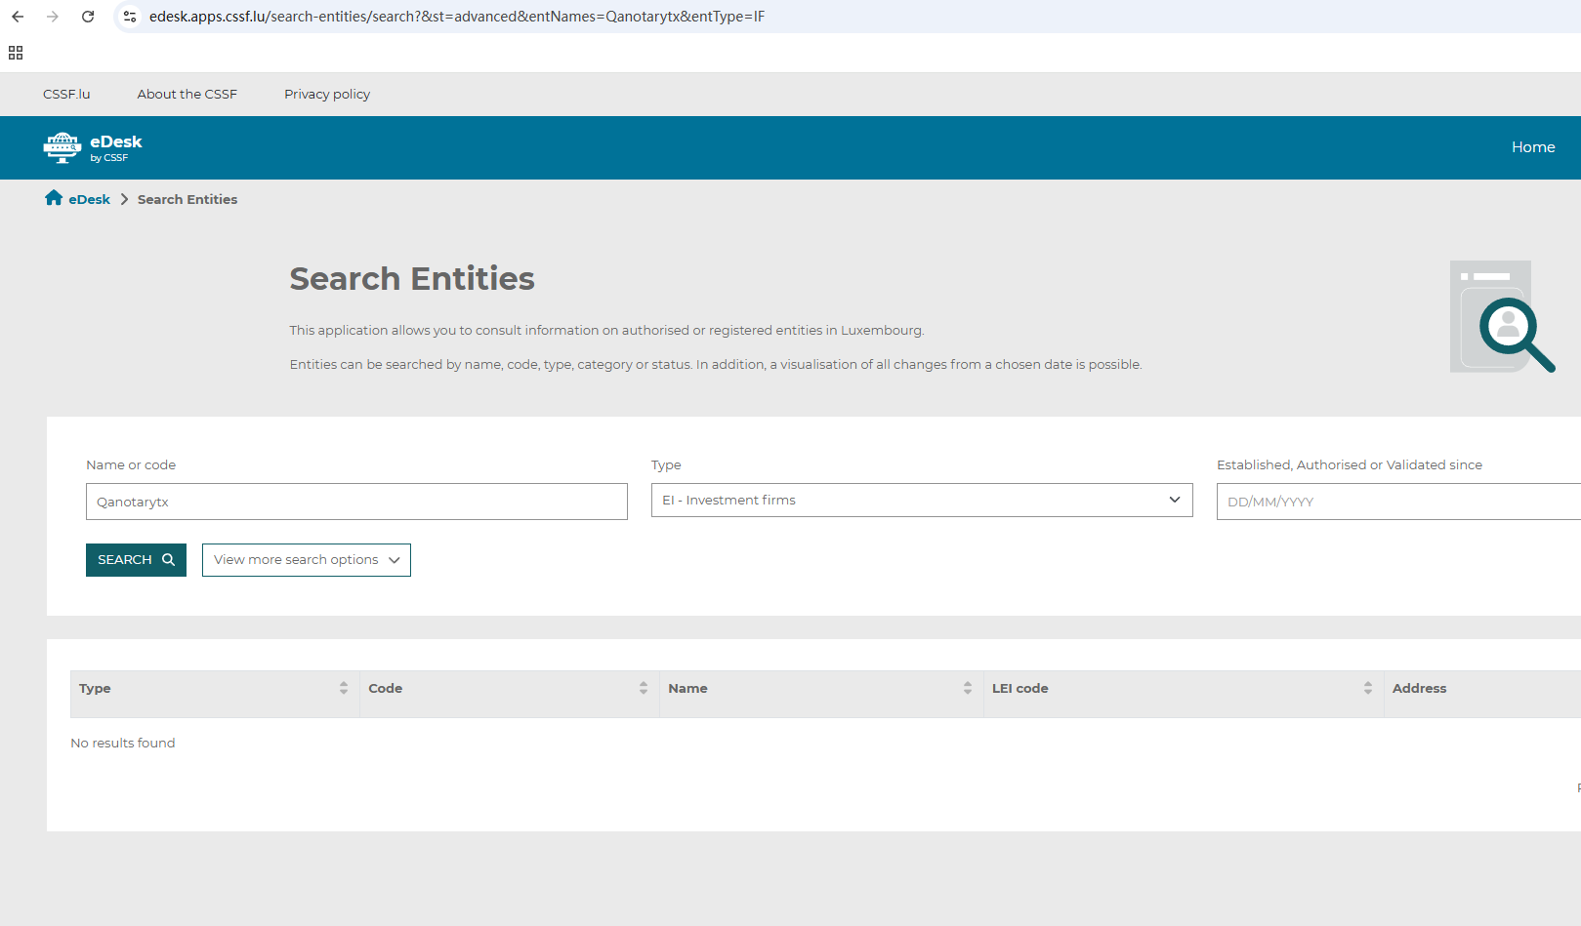The height and width of the screenshot is (926, 1581).
Task: Click the eDesk by CSSF logo
Action: [x=93, y=147]
